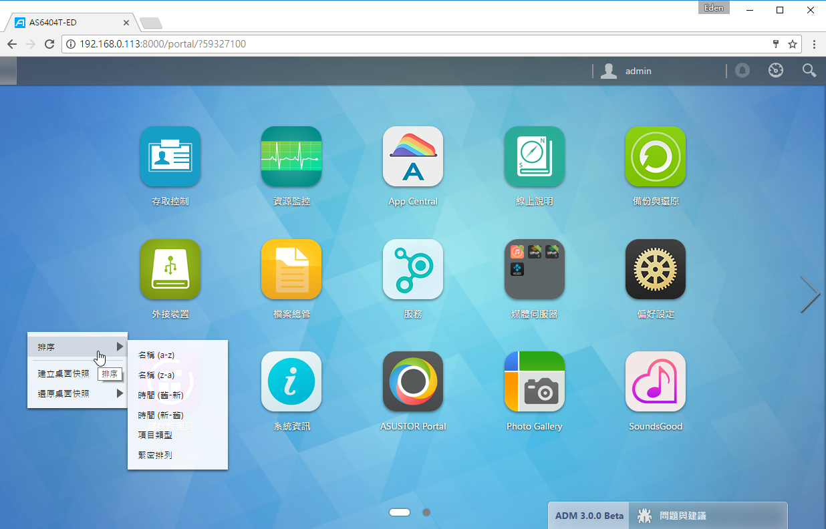The width and height of the screenshot is (826, 529).
Task: Click the top-left ADM corner button
Action: 8,71
